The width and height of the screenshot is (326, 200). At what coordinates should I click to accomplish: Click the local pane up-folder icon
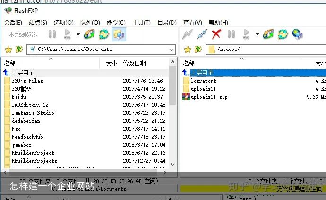[x=19, y=50]
